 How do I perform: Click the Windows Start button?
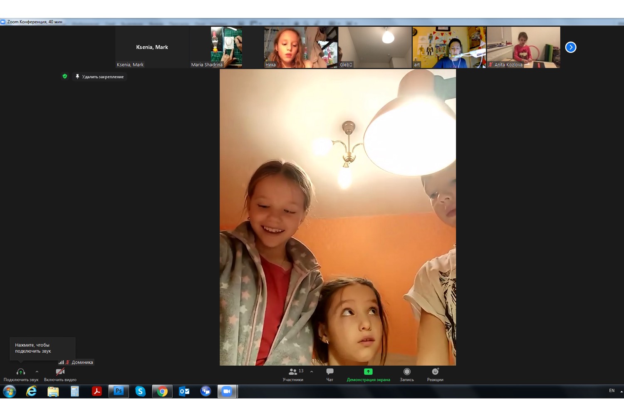click(9, 391)
